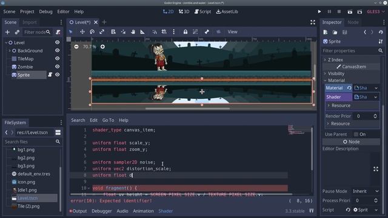Toggle FileSystem split view mode
Screen dimensions: 388x218
point(58,133)
